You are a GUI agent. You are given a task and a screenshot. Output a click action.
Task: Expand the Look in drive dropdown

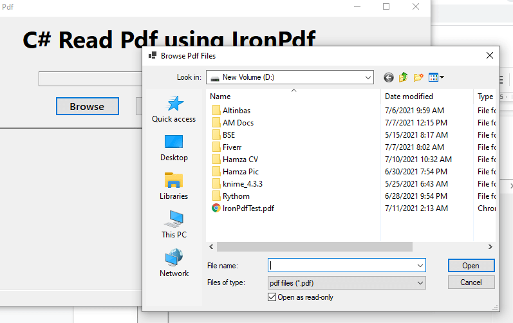[x=368, y=77]
